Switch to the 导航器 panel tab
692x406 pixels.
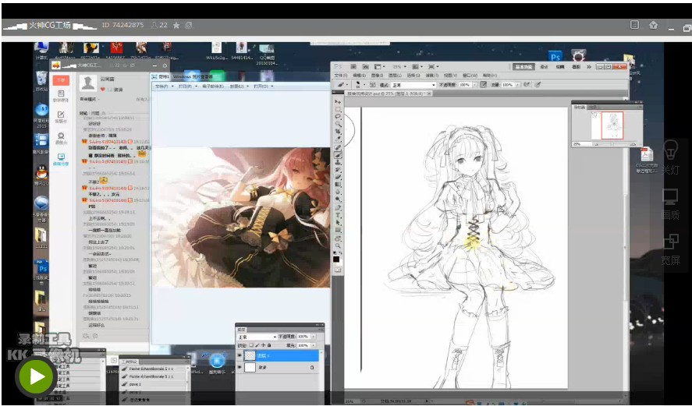(x=580, y=107)
